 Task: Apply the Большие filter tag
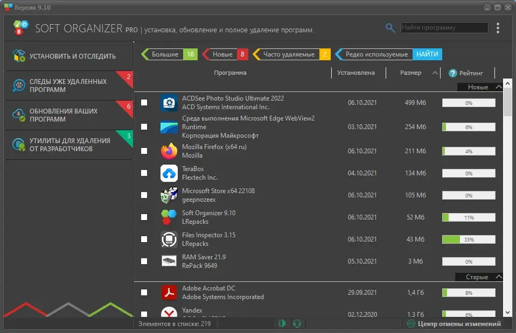point(170,54)
